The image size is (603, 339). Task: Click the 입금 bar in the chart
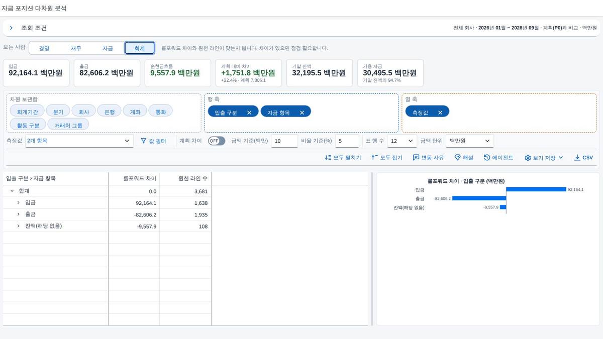click(x=536, y=189)
